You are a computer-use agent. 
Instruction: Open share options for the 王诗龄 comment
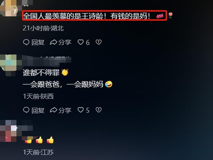pos(61,42)
